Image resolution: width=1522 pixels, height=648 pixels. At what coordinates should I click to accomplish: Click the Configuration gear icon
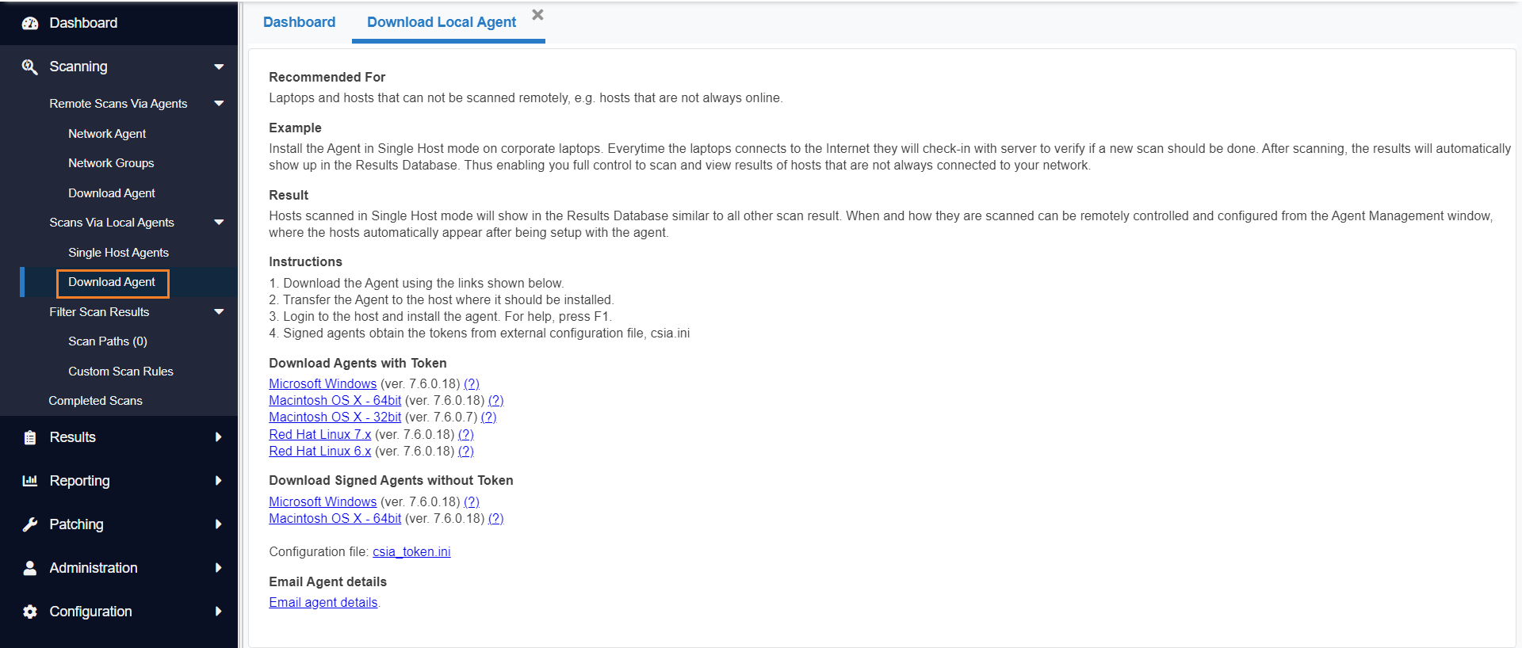pyautogui.click(x=29, y=611)
